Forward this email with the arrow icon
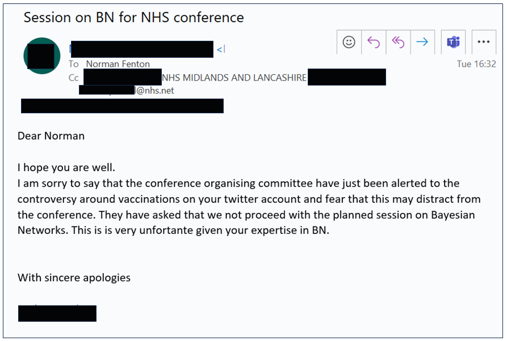Image resolution: width=507 pixels, height=341 pixels. [x=422, y=42]
